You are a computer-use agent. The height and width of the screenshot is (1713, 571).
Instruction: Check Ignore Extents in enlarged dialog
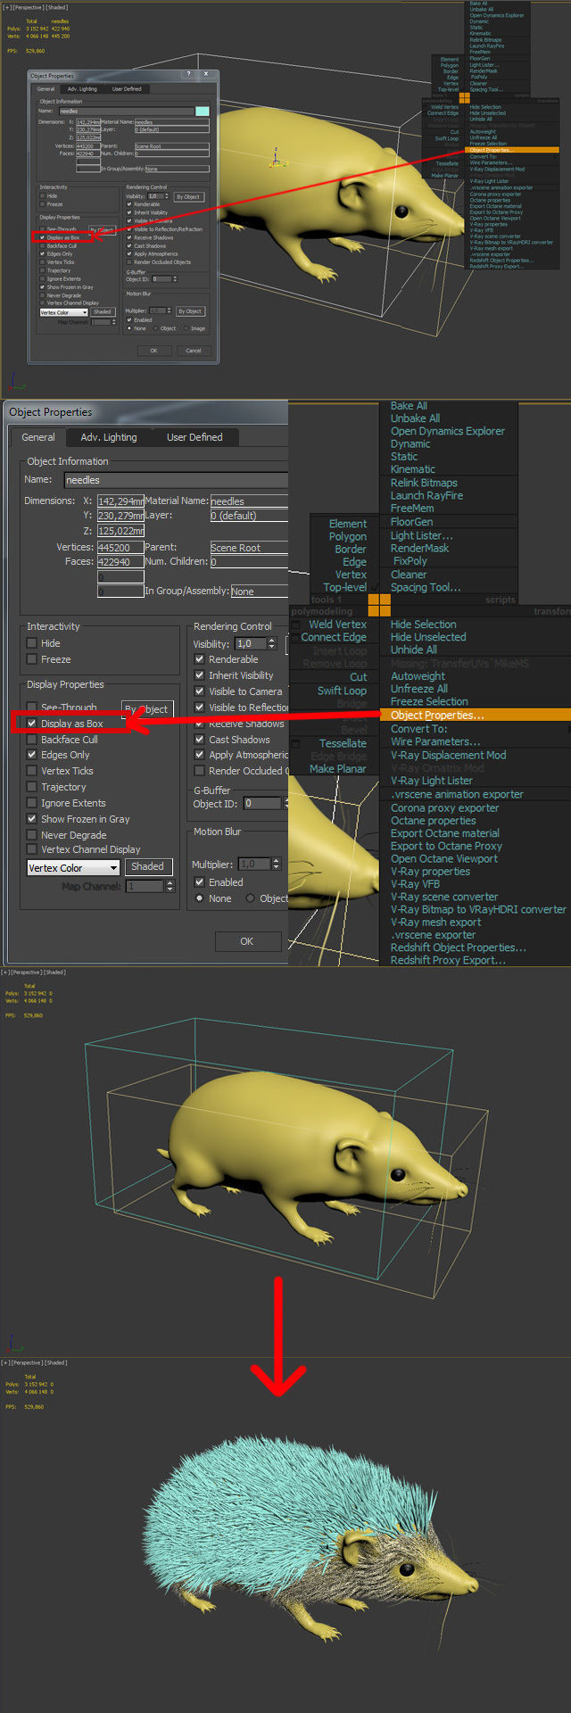pos(32,803)
